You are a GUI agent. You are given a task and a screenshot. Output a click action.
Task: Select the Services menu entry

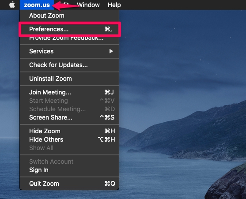[69, 51]
